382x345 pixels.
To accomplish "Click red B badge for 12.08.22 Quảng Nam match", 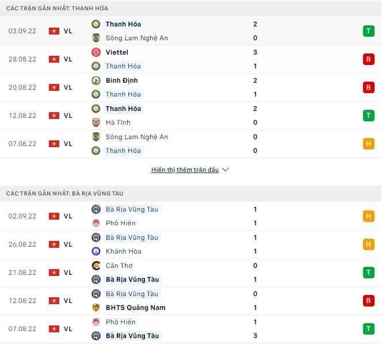I will [x=368, y=301].
